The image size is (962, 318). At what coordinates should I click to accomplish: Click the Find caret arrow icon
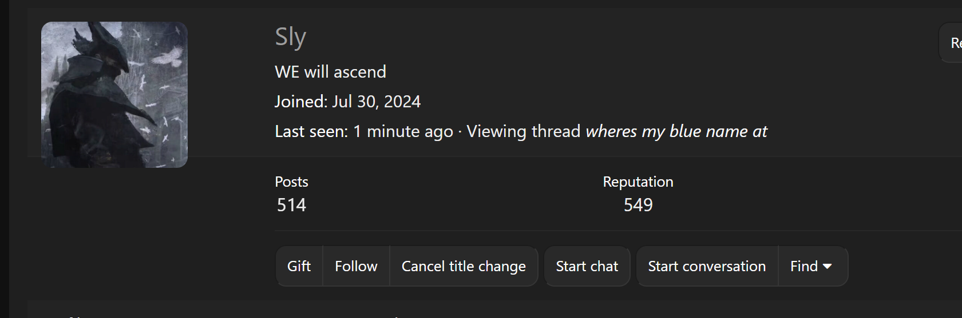click(x=827, y=267)
